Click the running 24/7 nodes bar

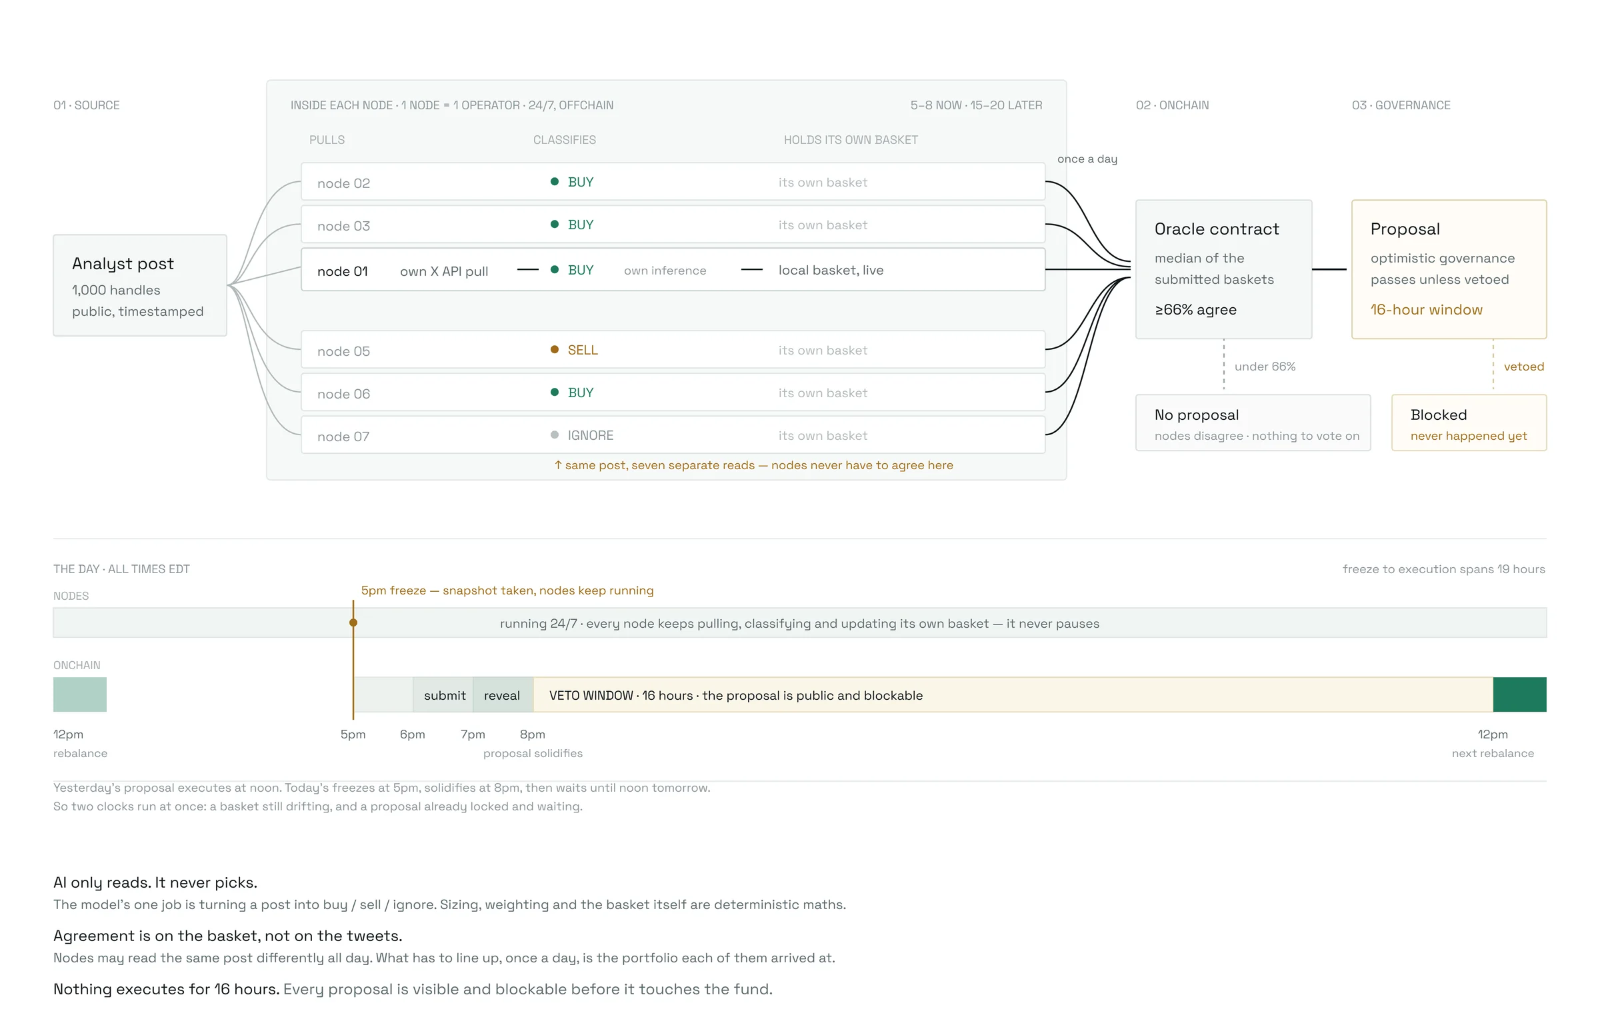pyautogui.click(x=799, y=622)
